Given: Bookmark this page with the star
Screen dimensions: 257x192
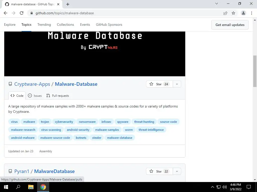Looking at the screenshot, I should (233, 13).
